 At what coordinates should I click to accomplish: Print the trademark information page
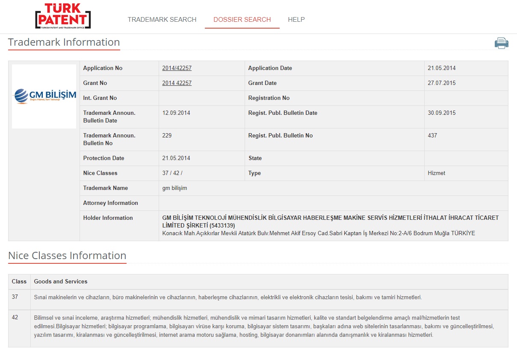pos(501,43)
